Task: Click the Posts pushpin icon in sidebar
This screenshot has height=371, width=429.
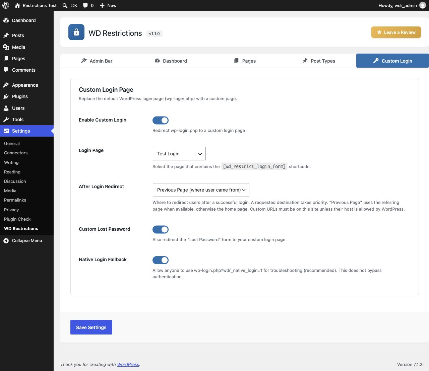Action: click(x=6, y=35)
